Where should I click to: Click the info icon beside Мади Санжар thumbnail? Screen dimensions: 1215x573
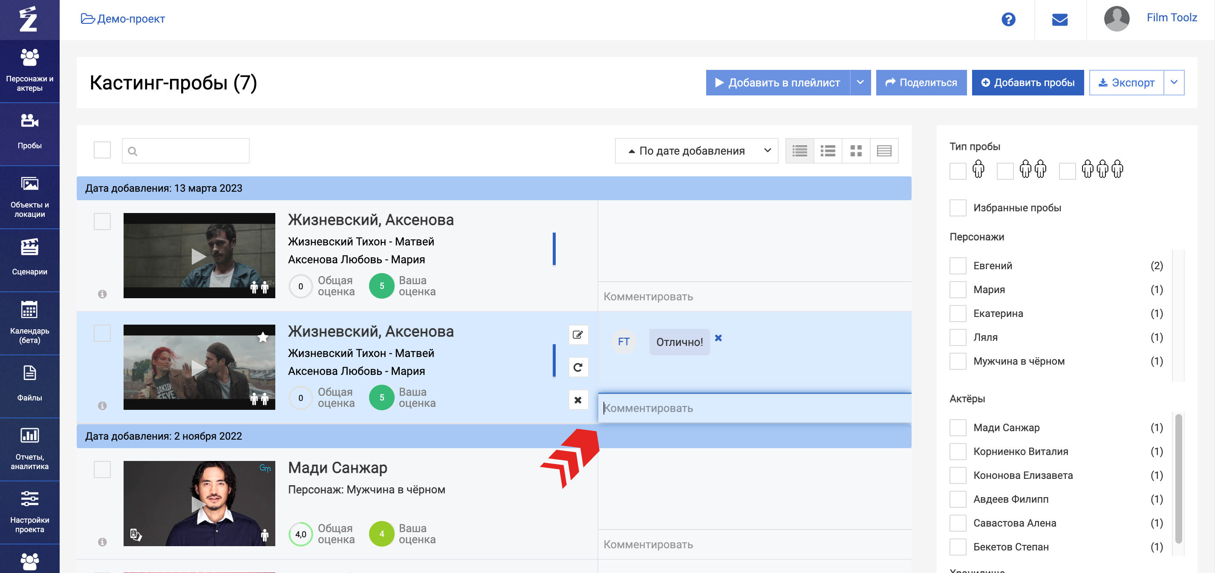click(102, 542)
